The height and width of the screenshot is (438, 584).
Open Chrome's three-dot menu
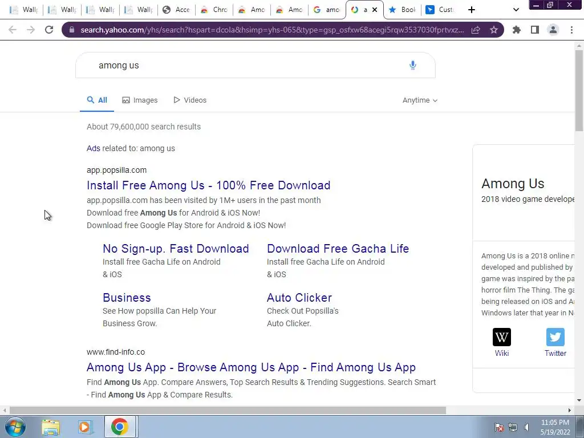(x=571, y=30)
